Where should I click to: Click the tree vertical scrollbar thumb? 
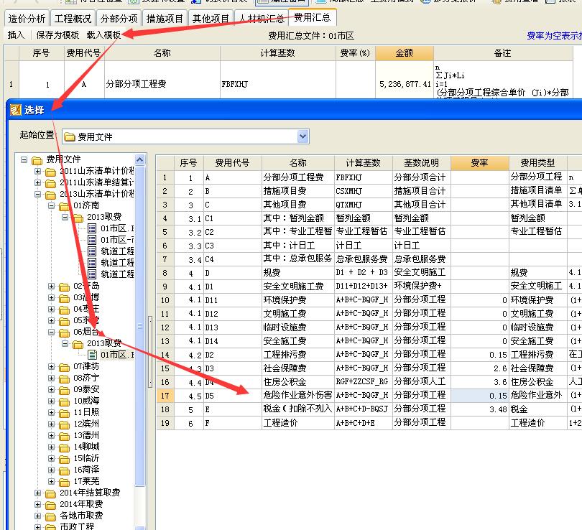tap(140, 325)
